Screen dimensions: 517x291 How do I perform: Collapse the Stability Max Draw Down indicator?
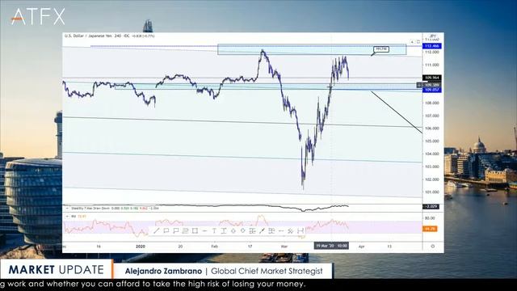pos(67,209)
